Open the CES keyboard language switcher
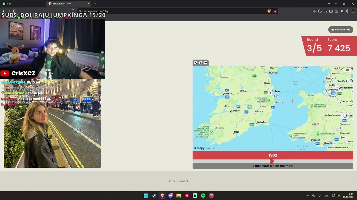 pyautogui.click(x=327, y=196)
